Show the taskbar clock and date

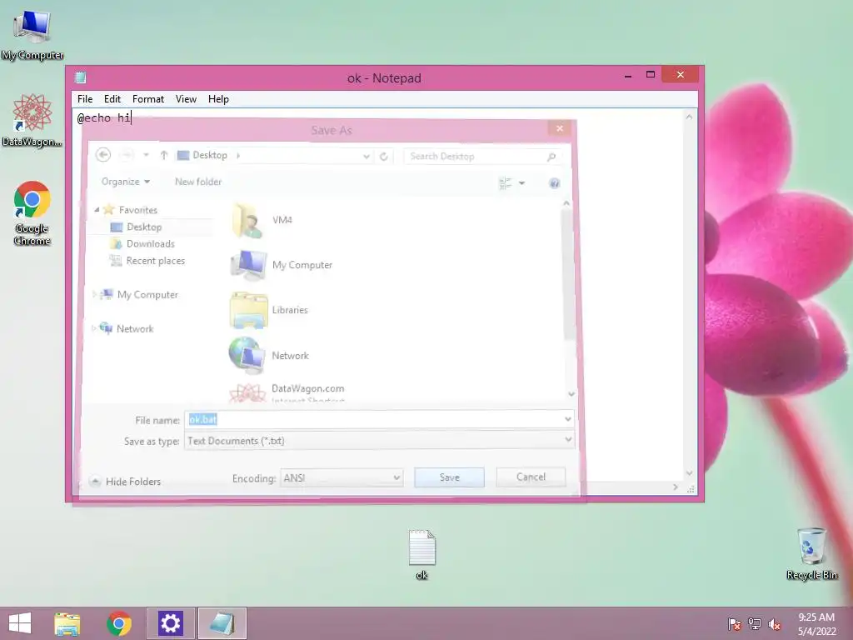(816, 624)
